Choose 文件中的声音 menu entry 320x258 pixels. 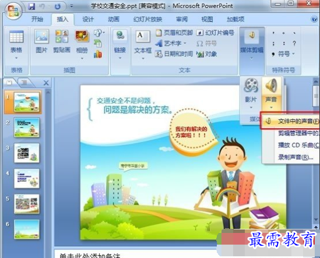pyautogui.click(x=291, y=121)
